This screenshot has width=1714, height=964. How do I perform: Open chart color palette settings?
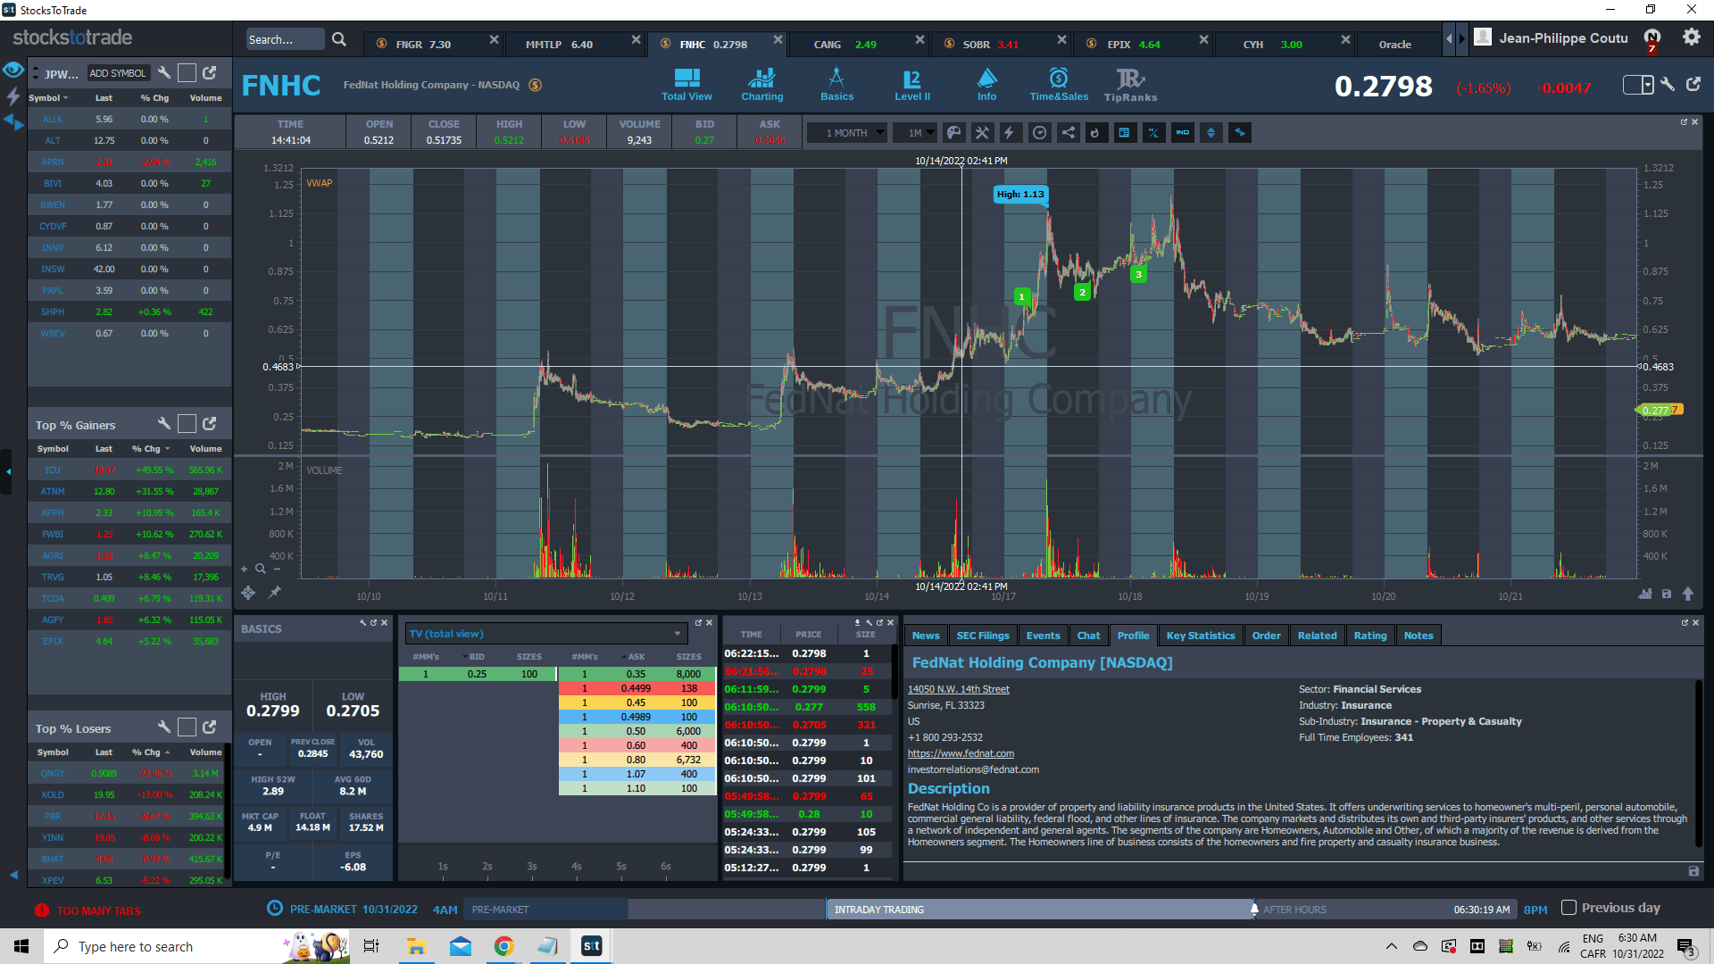(x=954, y=133)
